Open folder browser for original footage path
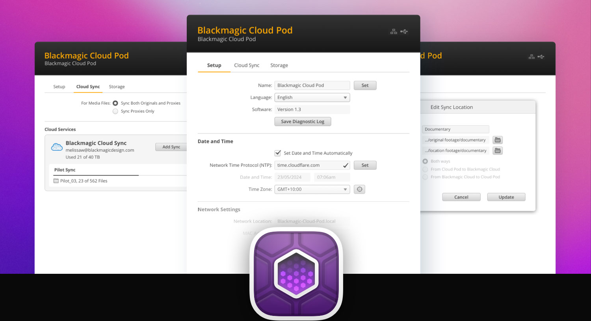This screenshot has width=591, height=321. [497, 140]
